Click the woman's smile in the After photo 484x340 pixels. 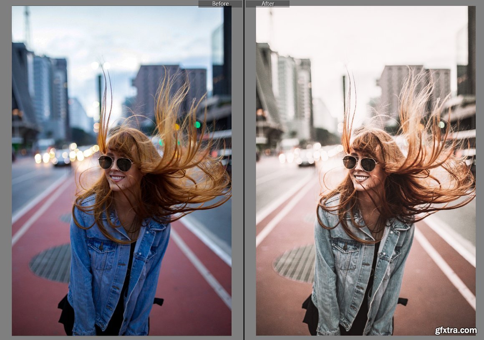(361, 178)
